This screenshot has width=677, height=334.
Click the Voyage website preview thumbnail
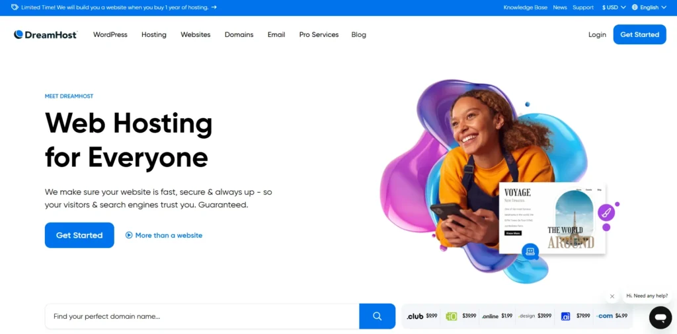(x=552, y=218)
